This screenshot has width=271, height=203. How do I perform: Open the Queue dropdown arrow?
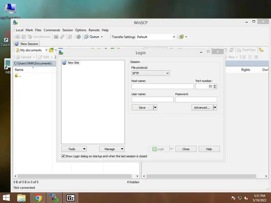102,37
